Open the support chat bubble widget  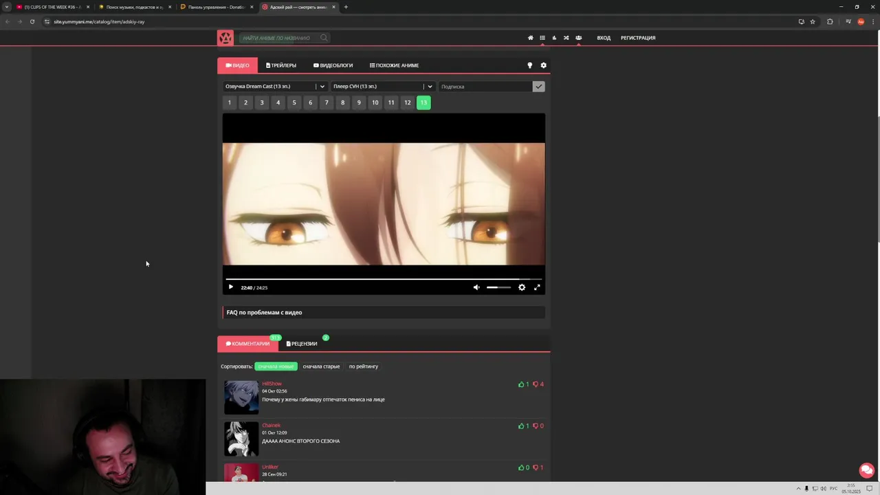tap(866, 470)
